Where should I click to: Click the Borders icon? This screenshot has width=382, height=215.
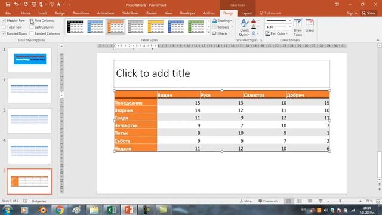click(215, 27)
